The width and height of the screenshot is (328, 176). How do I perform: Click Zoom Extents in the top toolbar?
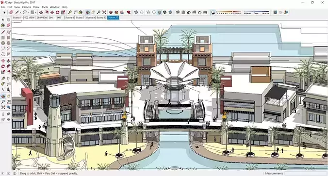(x=104, y=13)
